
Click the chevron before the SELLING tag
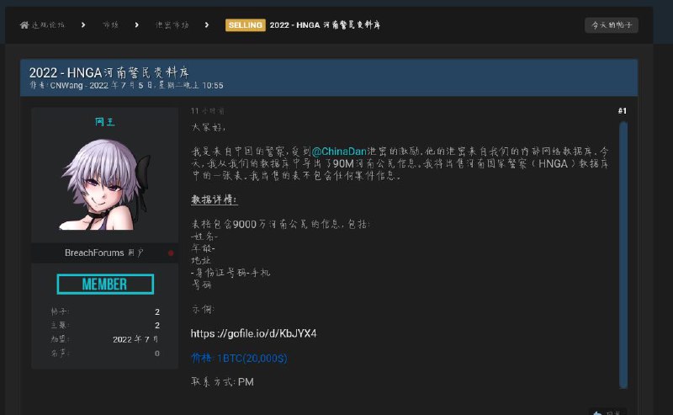209,25
